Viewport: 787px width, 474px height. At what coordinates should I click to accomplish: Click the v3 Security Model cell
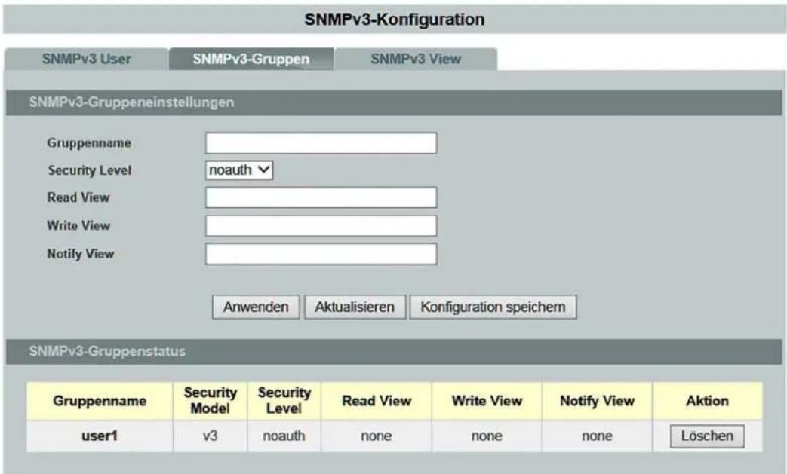210,436
